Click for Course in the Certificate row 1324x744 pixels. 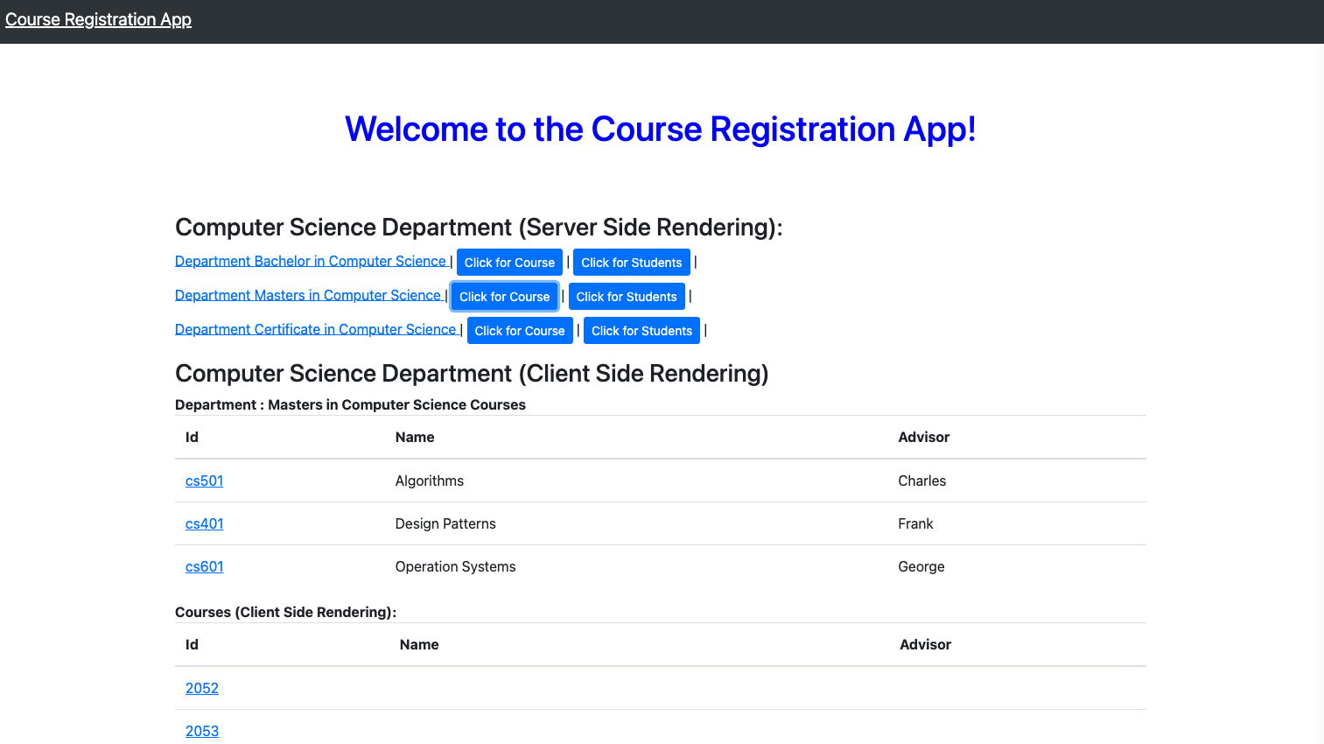click(520, 331)
